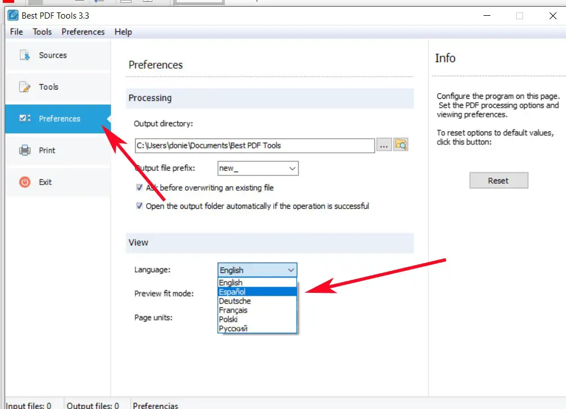Choose Русский from the language list
The height and width of the screenshot is (409, 566).
click(257, 328)
